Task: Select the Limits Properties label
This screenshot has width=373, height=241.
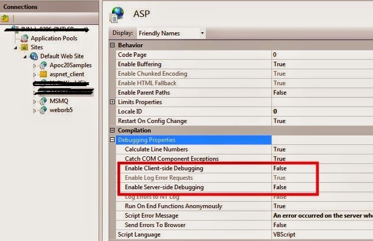Action: (140, 102)
